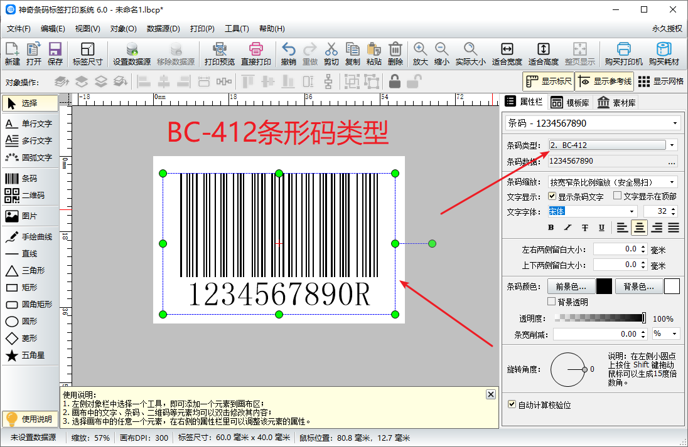This screenshot has width=688, height=447.
Task: Open the 文件(F) menu
Action: (x=18, y=29)
